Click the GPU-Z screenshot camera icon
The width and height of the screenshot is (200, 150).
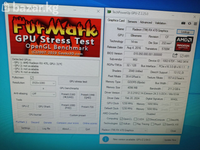183,23
